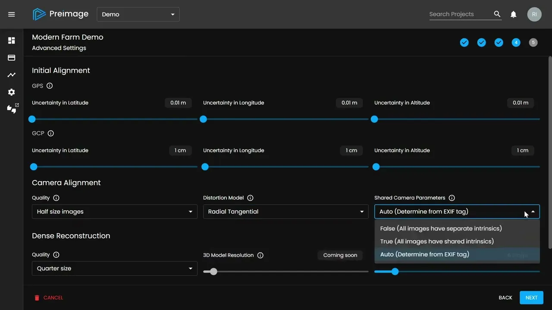Open the settings gear in sidebar
The image size is (552, 310).
[12, 92]
